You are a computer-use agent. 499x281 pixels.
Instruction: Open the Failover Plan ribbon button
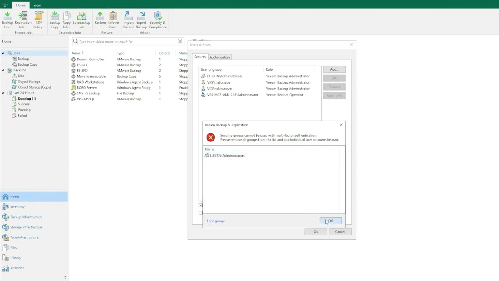(113, 20)
